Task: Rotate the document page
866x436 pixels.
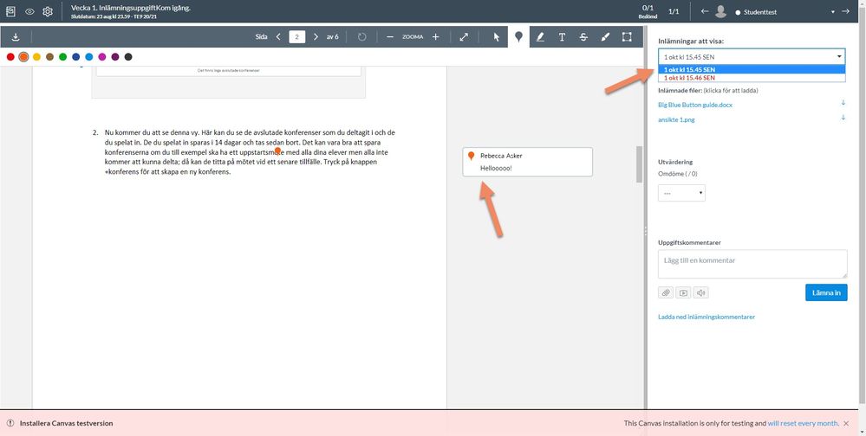Action: pos(361,37)
